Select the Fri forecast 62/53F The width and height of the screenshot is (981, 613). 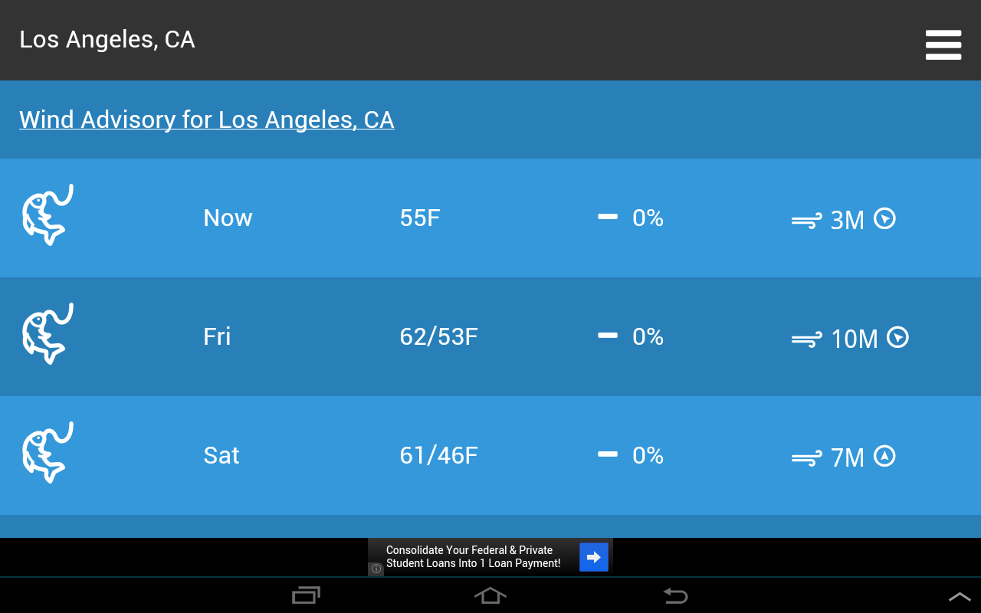pos(438,336)
